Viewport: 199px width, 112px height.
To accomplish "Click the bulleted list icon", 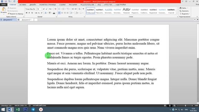I will 59,9.
